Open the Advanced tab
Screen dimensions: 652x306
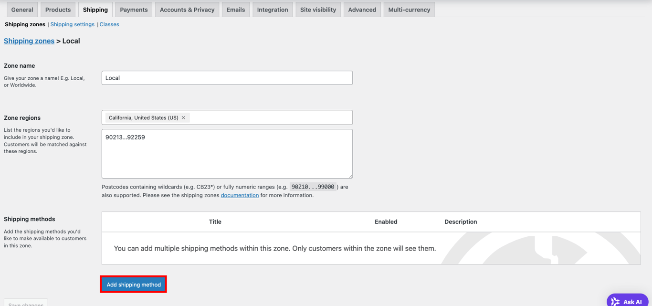point(362,9)
